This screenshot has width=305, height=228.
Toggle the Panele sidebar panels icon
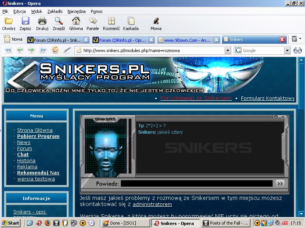93,21
